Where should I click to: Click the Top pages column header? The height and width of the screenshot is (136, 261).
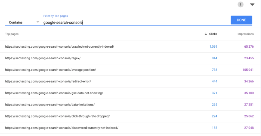coord(12,34)
